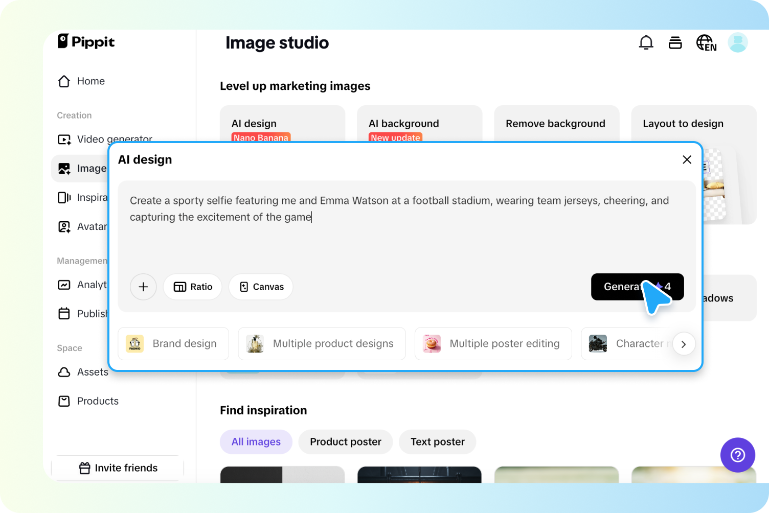Switch to the Product poster filter
The height and width of the screenshot is (513, 769).
coord(345,442)
